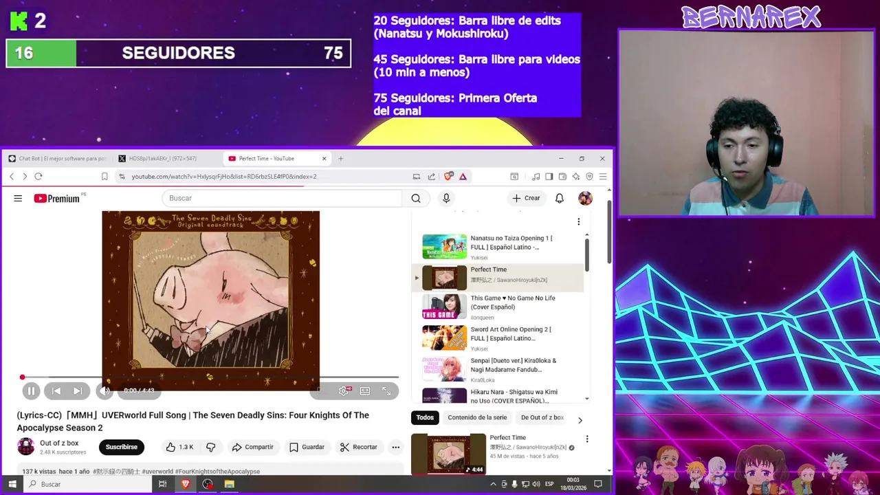The image size is (880, 495).
Task: Play Senpai Dueto ver. Kira0loka playlist item
Action: coord(498,370)
